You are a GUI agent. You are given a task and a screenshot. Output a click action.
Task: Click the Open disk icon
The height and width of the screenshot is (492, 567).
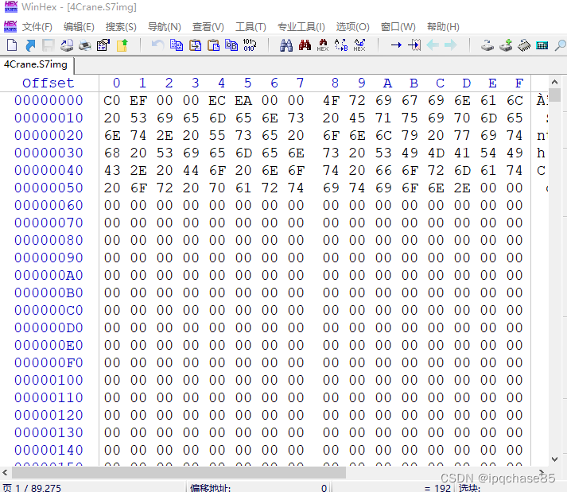pos(487,45)
